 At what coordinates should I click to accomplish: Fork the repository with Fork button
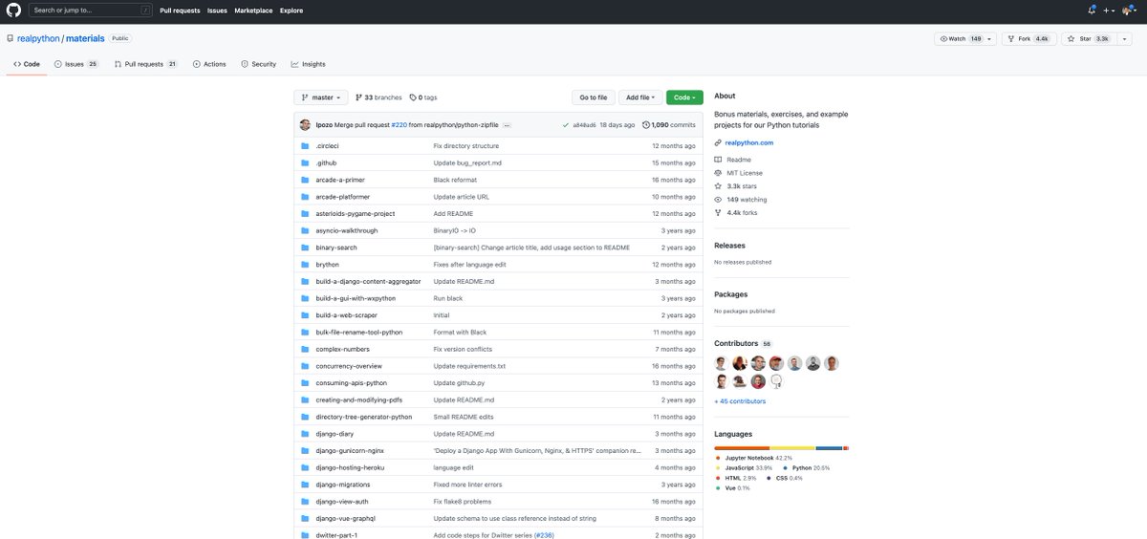(x=1028, y=38)
